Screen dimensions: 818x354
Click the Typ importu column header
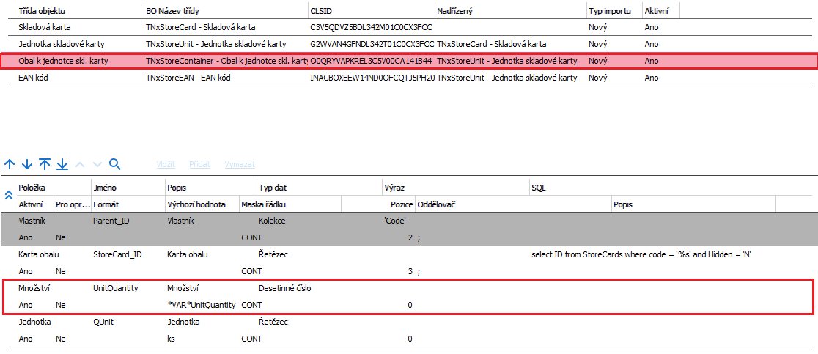click(x=611, y=12)
